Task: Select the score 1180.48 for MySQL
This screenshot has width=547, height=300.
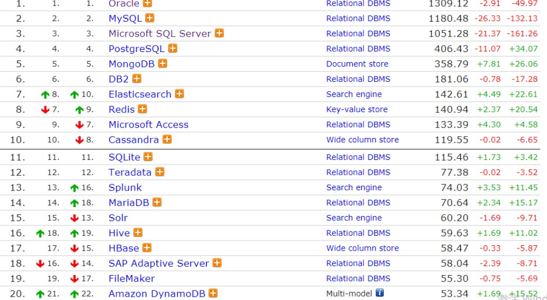Action: [448, 18]
